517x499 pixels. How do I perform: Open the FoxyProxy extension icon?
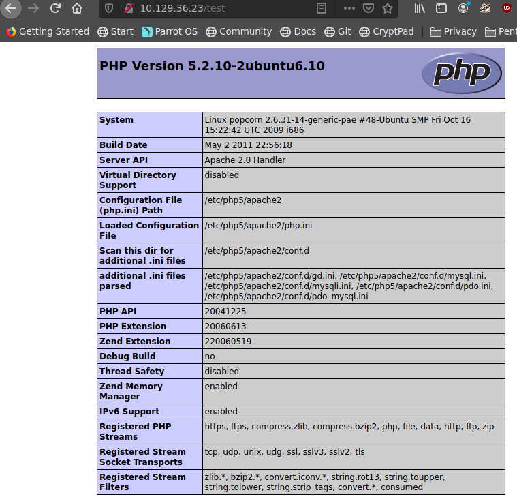point(485,8)
